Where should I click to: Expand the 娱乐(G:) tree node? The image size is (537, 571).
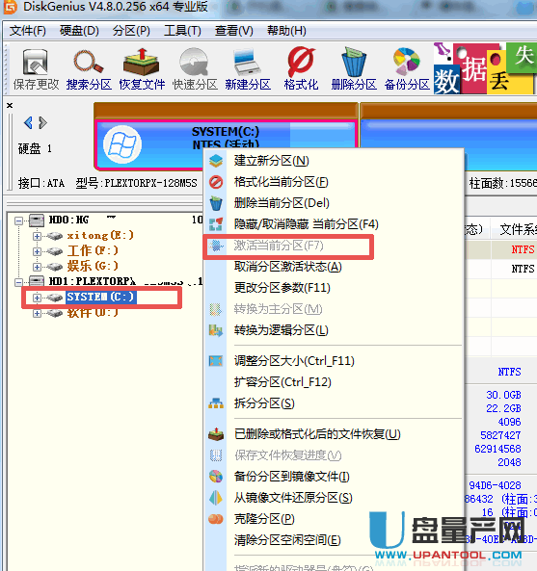pos(37,267)
